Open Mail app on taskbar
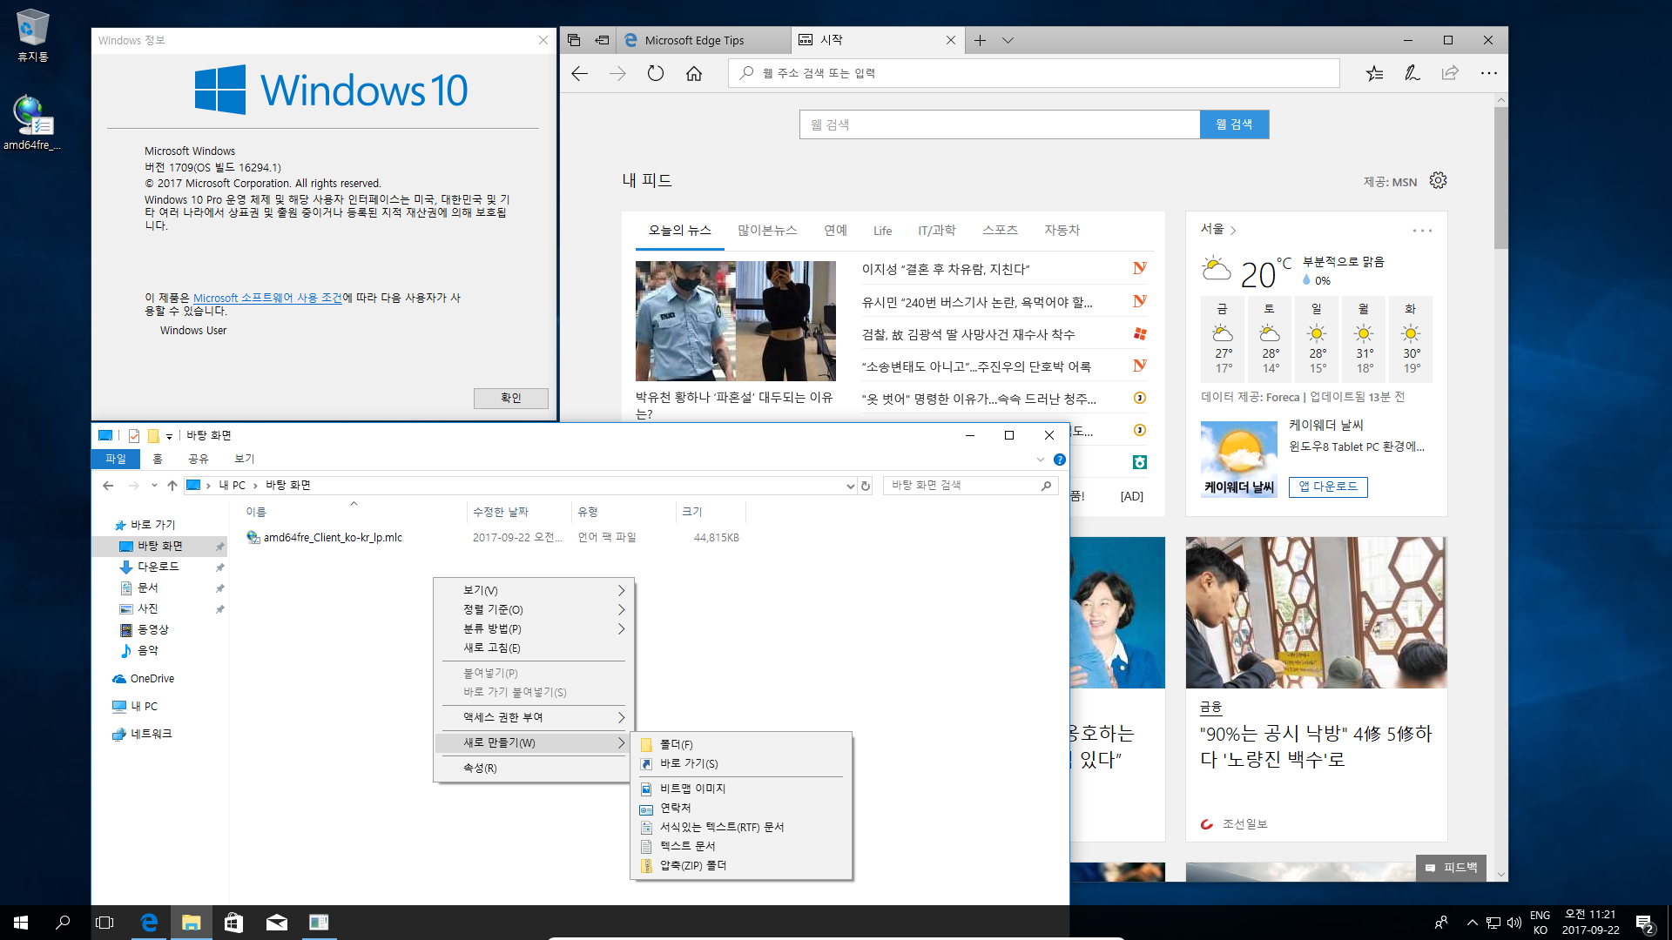Viewport: 1672px width, 940px height. click(277, 923)
